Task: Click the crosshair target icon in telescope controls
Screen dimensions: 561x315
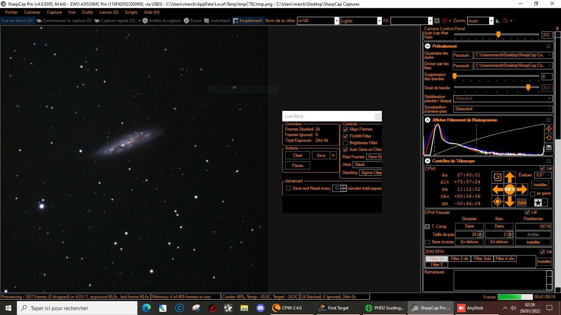Action: click(497, 202)
